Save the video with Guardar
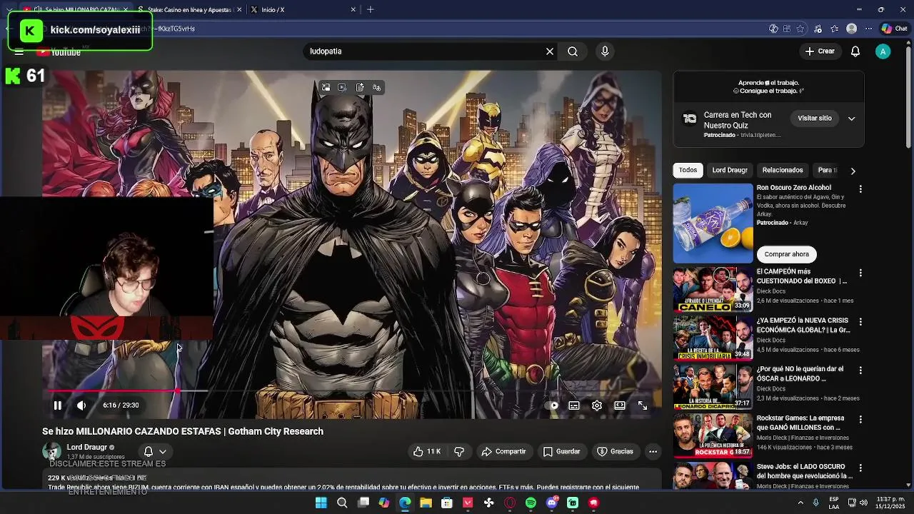The image size is (914, 514). pyautogui.click(x=561, y=451)
